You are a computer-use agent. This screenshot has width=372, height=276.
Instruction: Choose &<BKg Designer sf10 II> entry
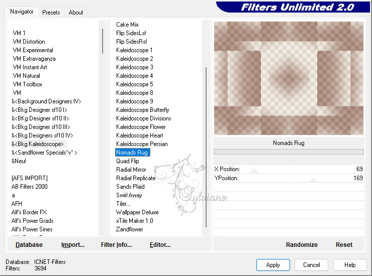[x=40, y=118]
